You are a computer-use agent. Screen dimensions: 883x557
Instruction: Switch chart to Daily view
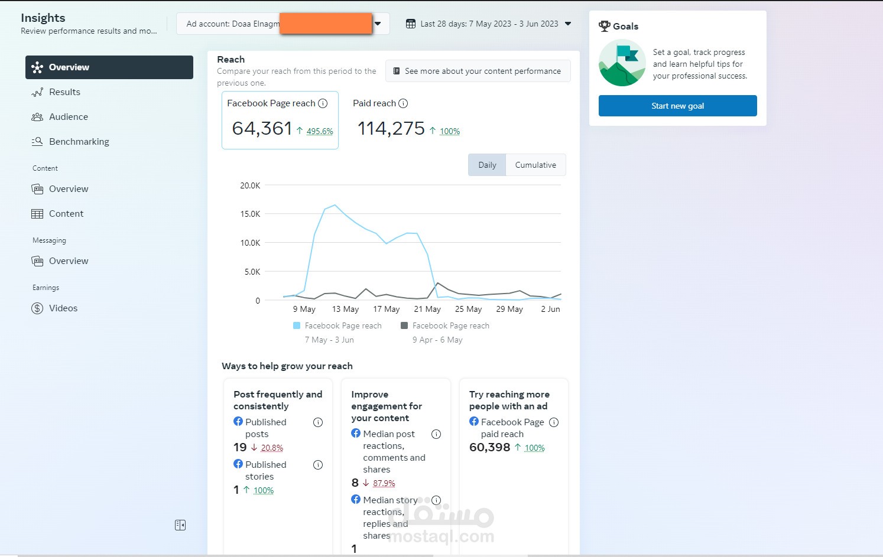(487, 165)
